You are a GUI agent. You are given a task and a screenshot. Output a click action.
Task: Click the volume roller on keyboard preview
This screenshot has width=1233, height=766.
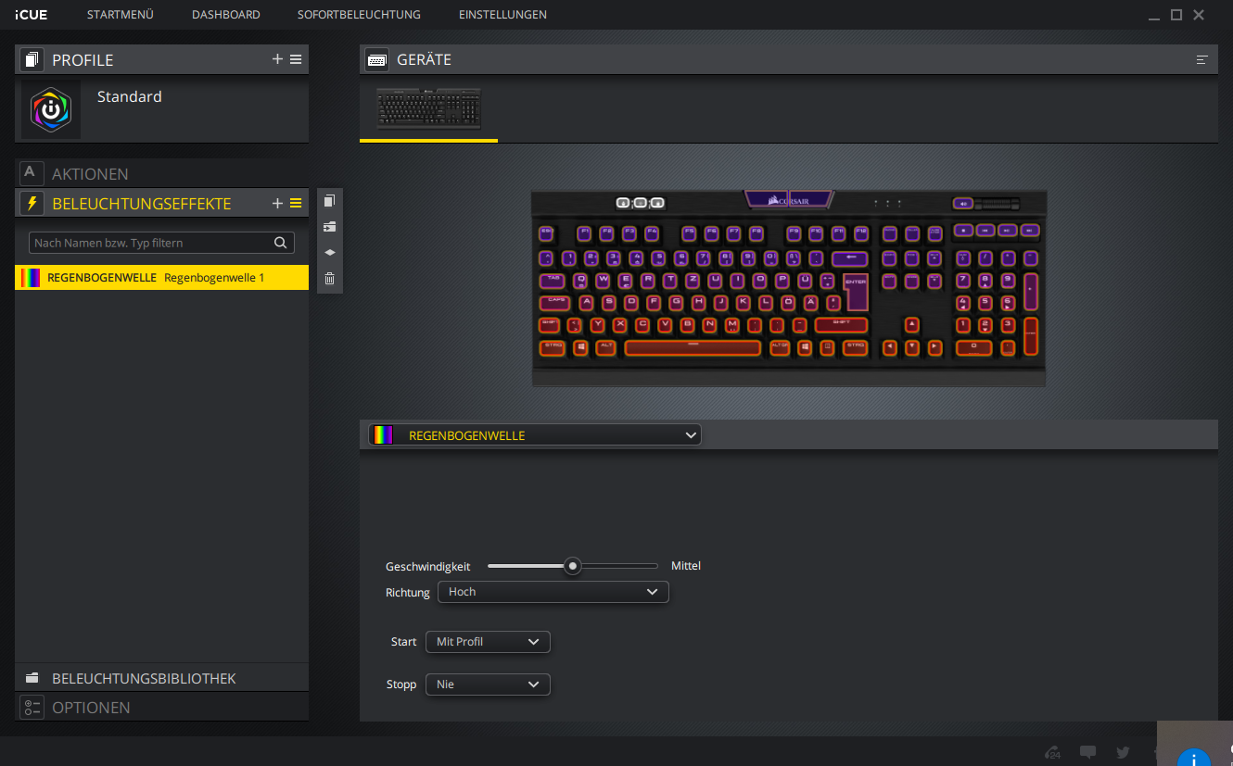997,204
